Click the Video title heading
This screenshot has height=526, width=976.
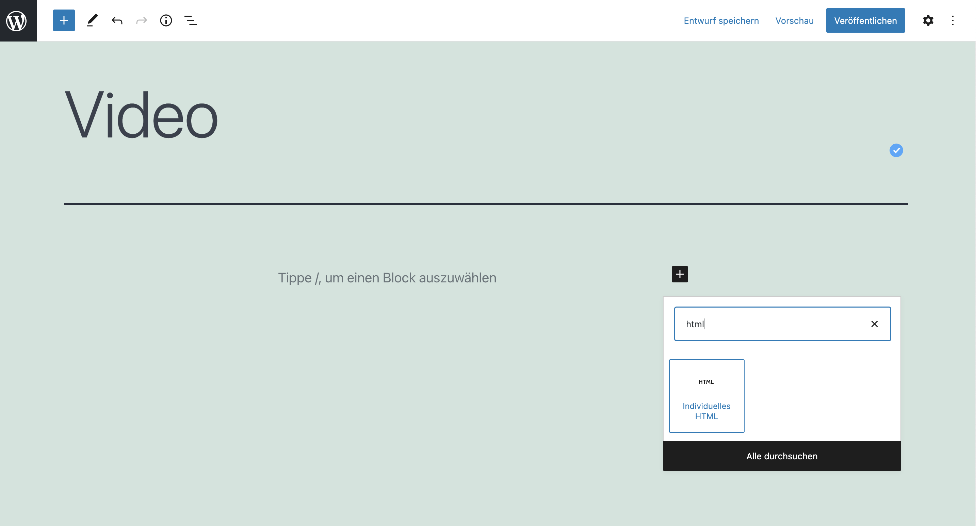(x=141, y=115)
